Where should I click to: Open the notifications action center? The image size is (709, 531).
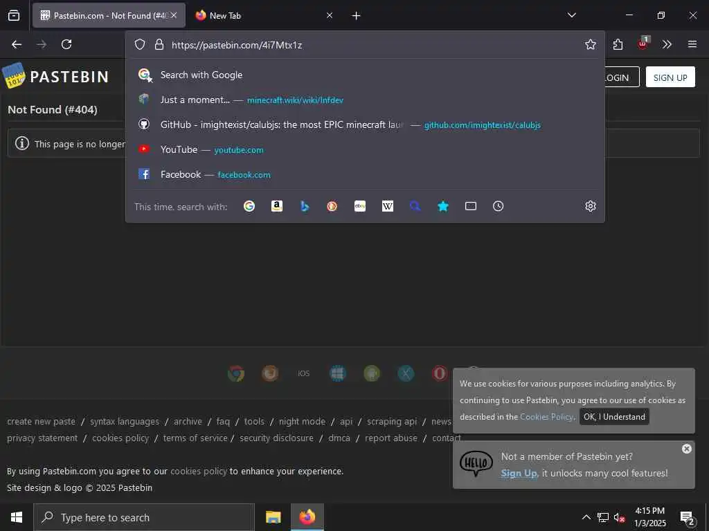click(x=688, y=518)
